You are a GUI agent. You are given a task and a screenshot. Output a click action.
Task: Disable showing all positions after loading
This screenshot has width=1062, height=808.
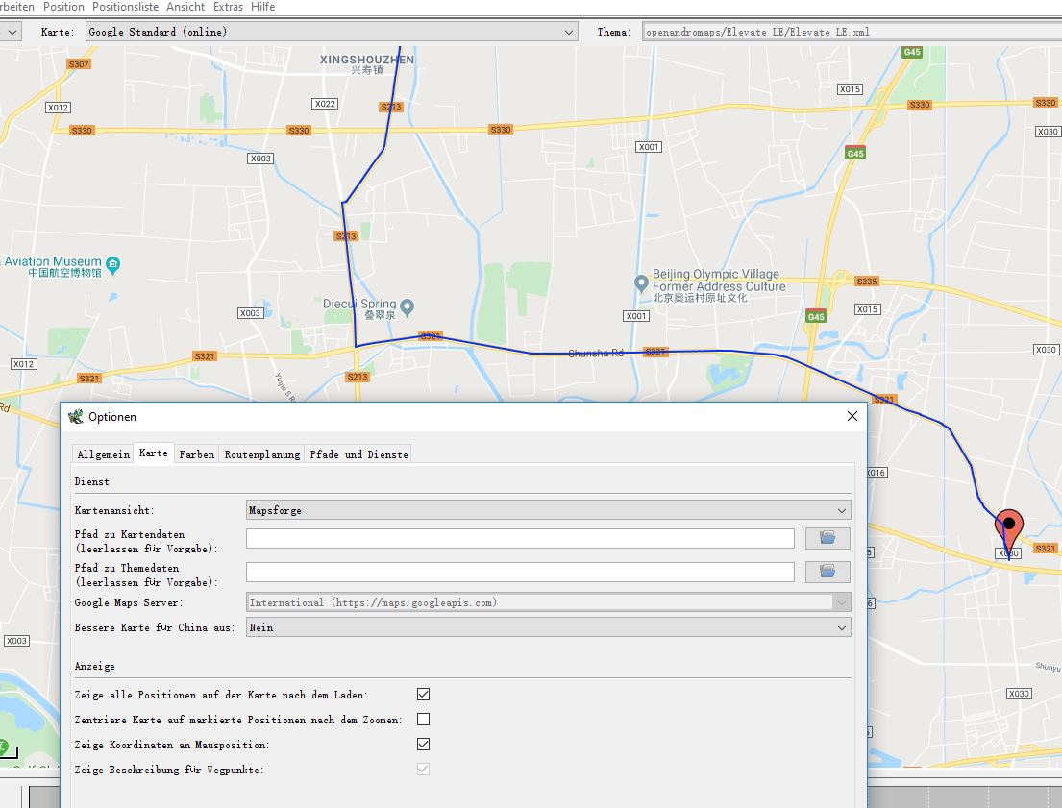tap(423, 694)
